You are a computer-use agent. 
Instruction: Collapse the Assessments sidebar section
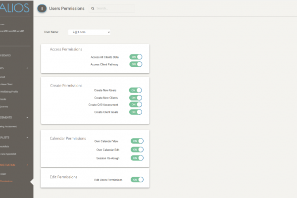tap(27, 118)
